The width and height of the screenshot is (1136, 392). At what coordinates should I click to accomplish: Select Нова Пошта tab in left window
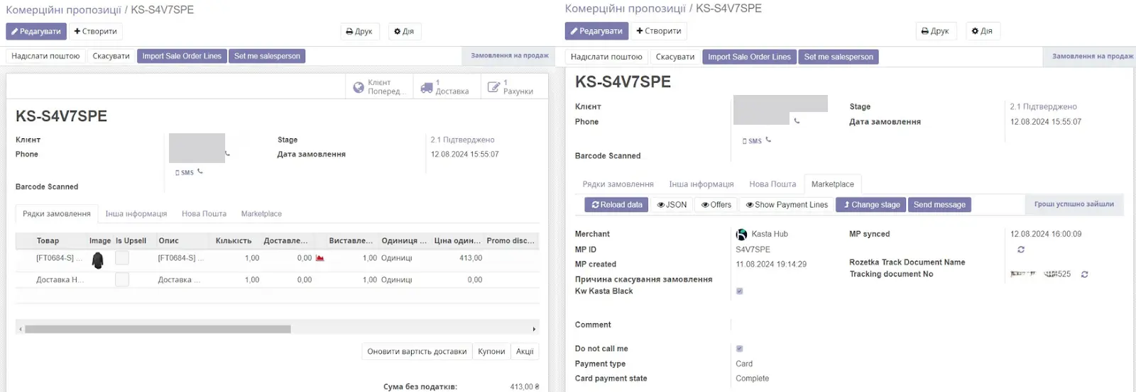(204, 213)
